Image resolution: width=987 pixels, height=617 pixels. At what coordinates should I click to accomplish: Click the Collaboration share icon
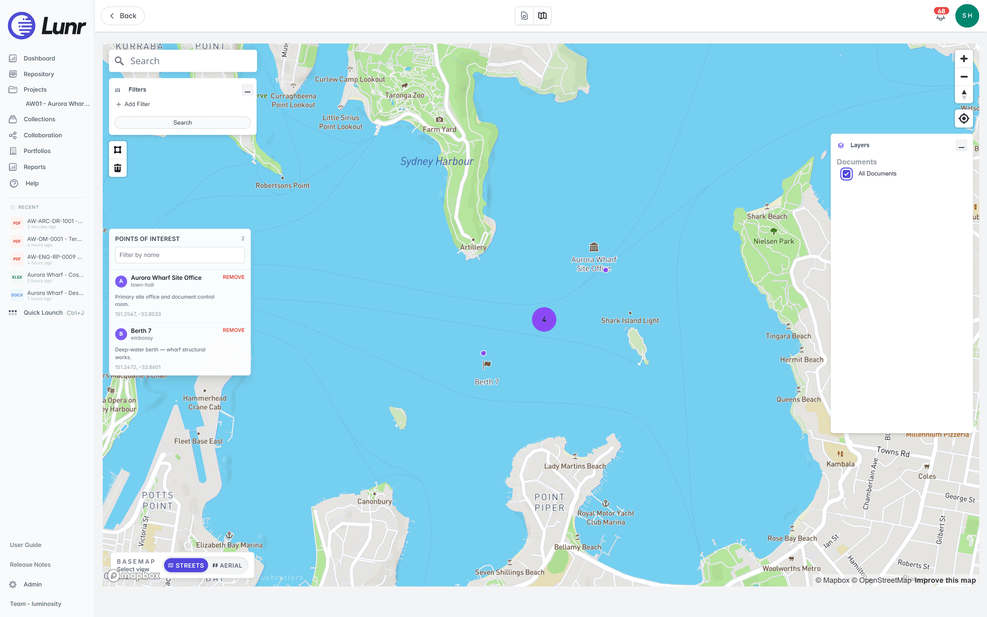coord(13,135)
